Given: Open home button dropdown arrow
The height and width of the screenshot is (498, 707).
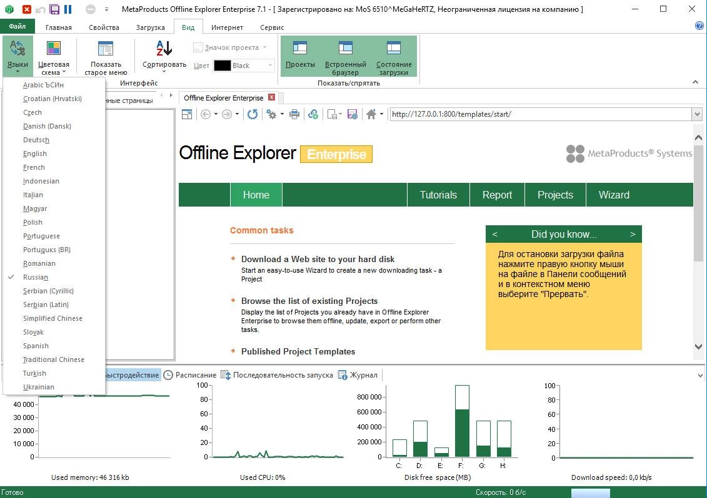Looking at the screenshot, I should pos(381,114).
